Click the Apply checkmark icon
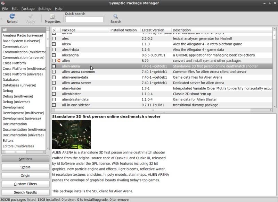Image resolution: width=278 pixels, height=202 pixels. point(31,16)
